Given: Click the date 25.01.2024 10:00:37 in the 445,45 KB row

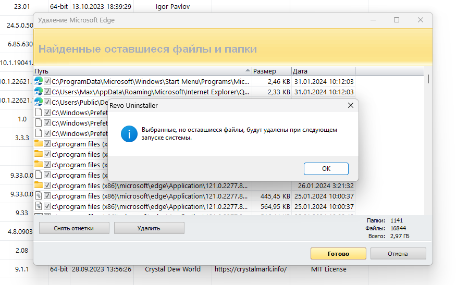Looking at the screenshot, I should 324,196.
